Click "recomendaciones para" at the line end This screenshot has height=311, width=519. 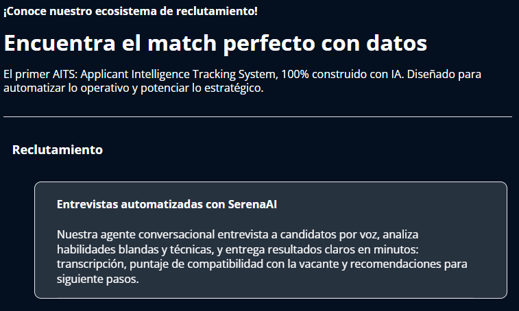[x=409, y=264]
